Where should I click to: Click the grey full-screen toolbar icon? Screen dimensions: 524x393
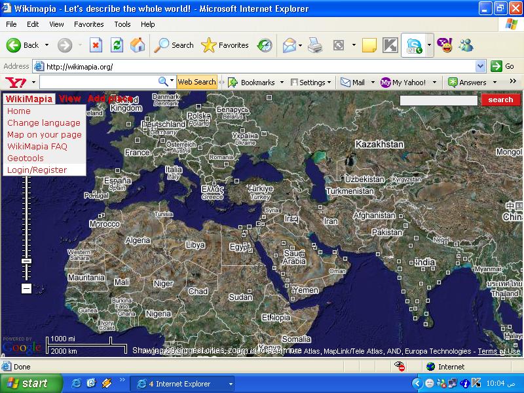coord(339,45)
